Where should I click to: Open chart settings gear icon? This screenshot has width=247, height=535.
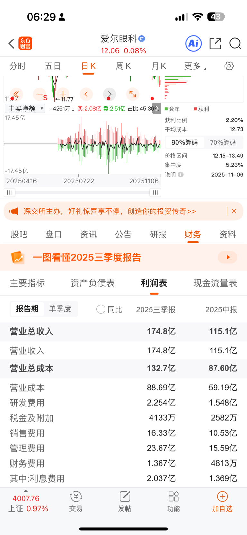point(229,66)
